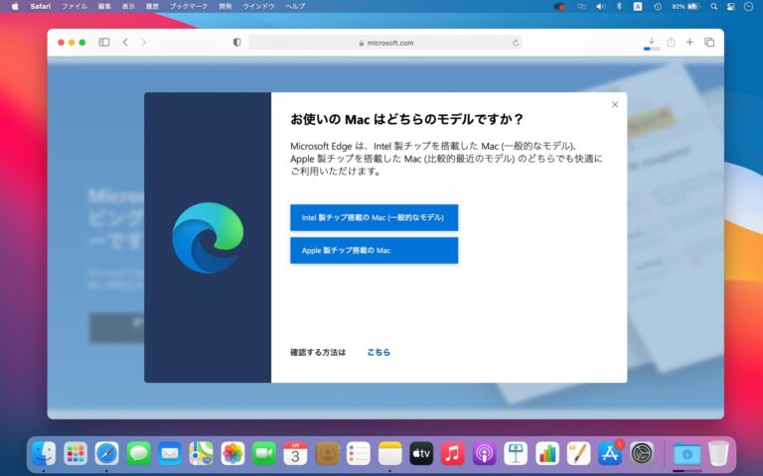763x476 pixels.
Task: Reload the microsoft.com page
Action: tap(516, 43)
